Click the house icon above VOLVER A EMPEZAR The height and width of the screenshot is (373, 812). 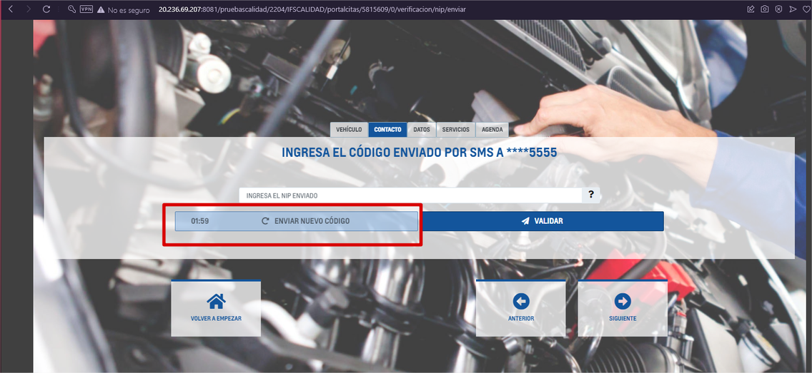coord(216,300)
